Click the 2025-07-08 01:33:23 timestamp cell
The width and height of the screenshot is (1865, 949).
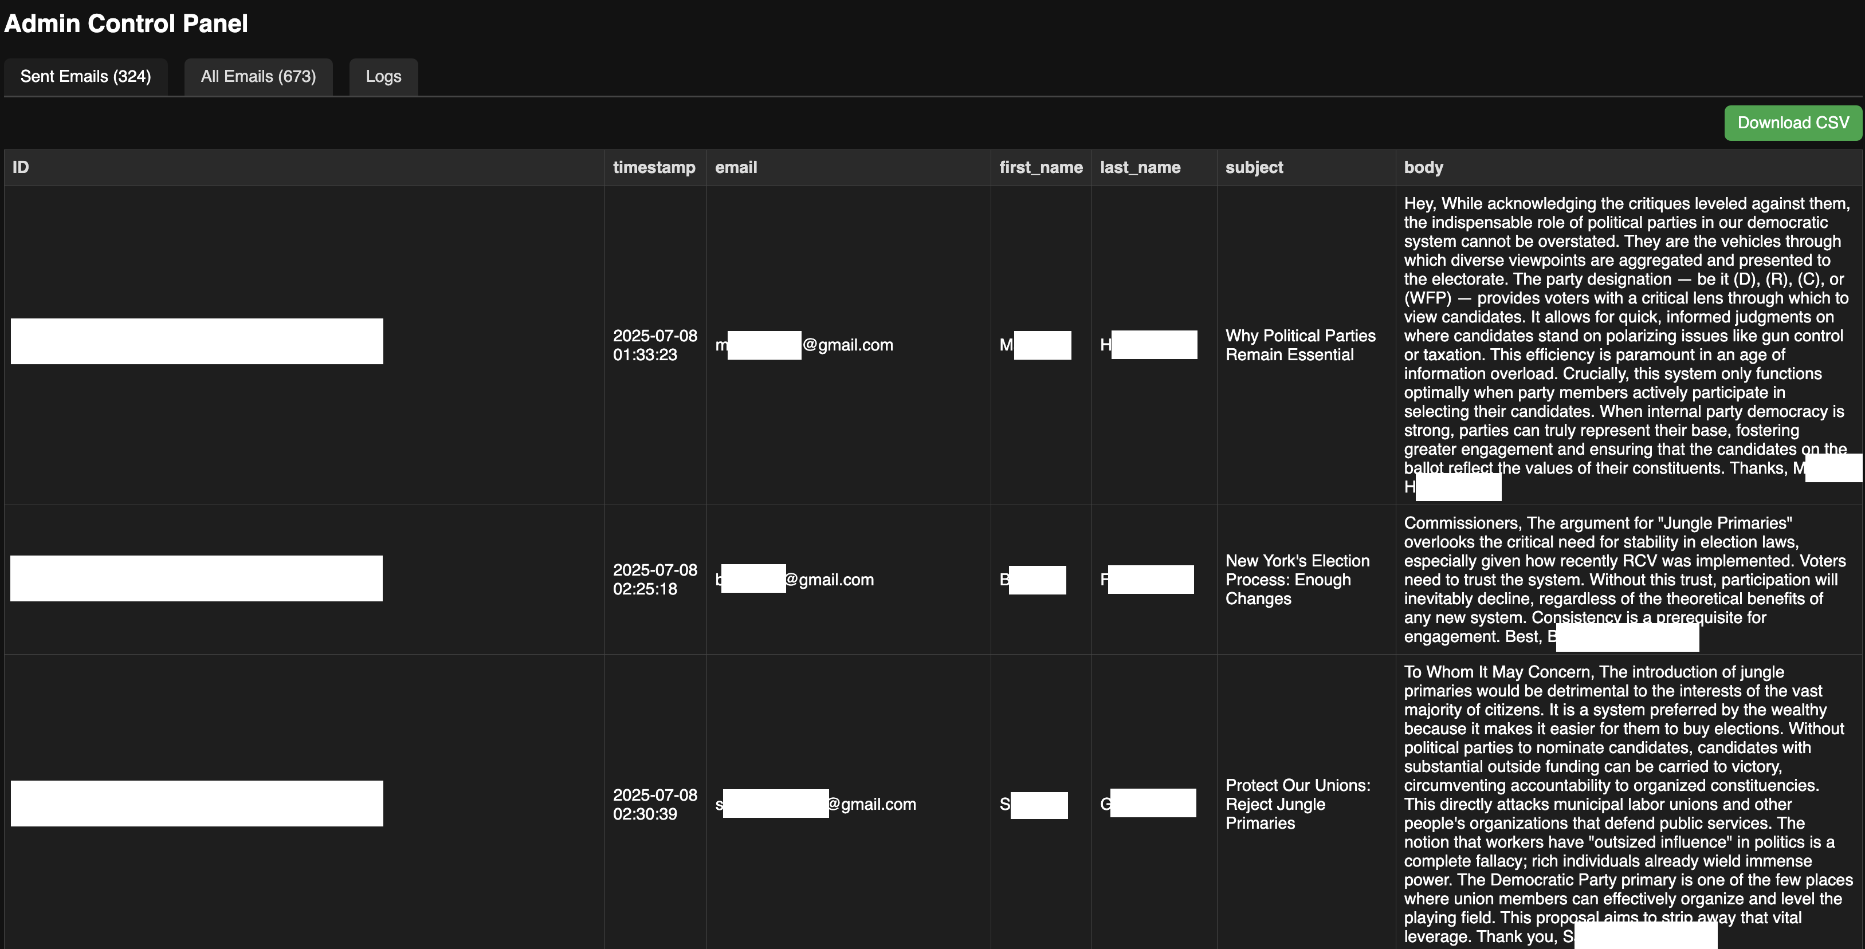pyautogui.click(x=654, y=345)
